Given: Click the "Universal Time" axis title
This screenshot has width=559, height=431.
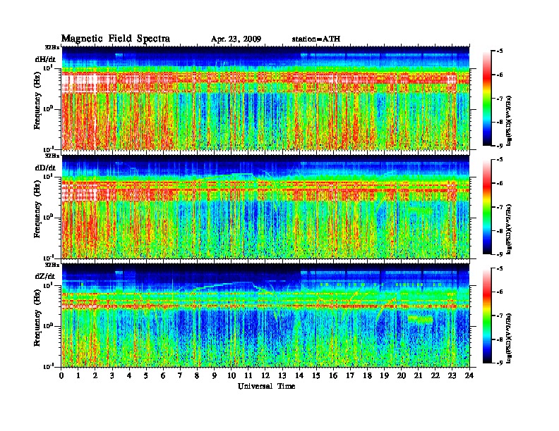Looking at the screenshot, I should (266, 386).
